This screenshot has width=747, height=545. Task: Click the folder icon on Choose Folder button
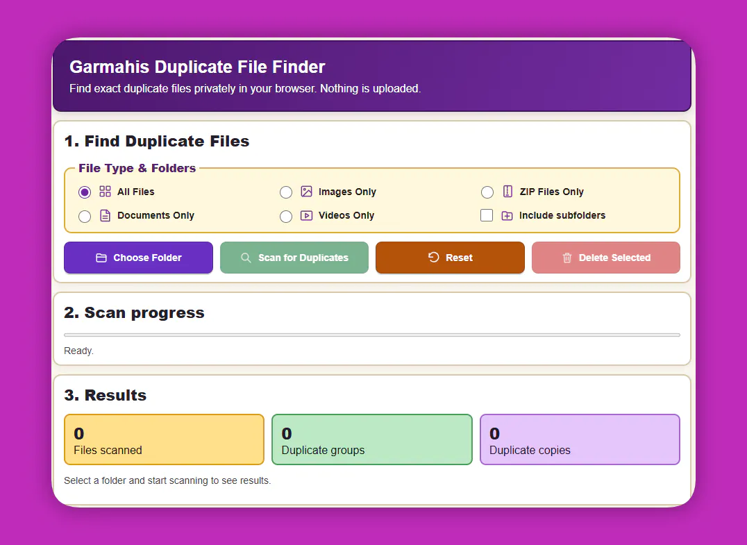tap(101, 258)
